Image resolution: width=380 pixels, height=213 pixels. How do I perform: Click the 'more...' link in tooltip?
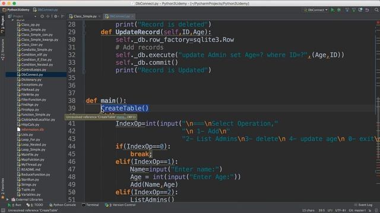pyautogui.click(x=121, y=117)
